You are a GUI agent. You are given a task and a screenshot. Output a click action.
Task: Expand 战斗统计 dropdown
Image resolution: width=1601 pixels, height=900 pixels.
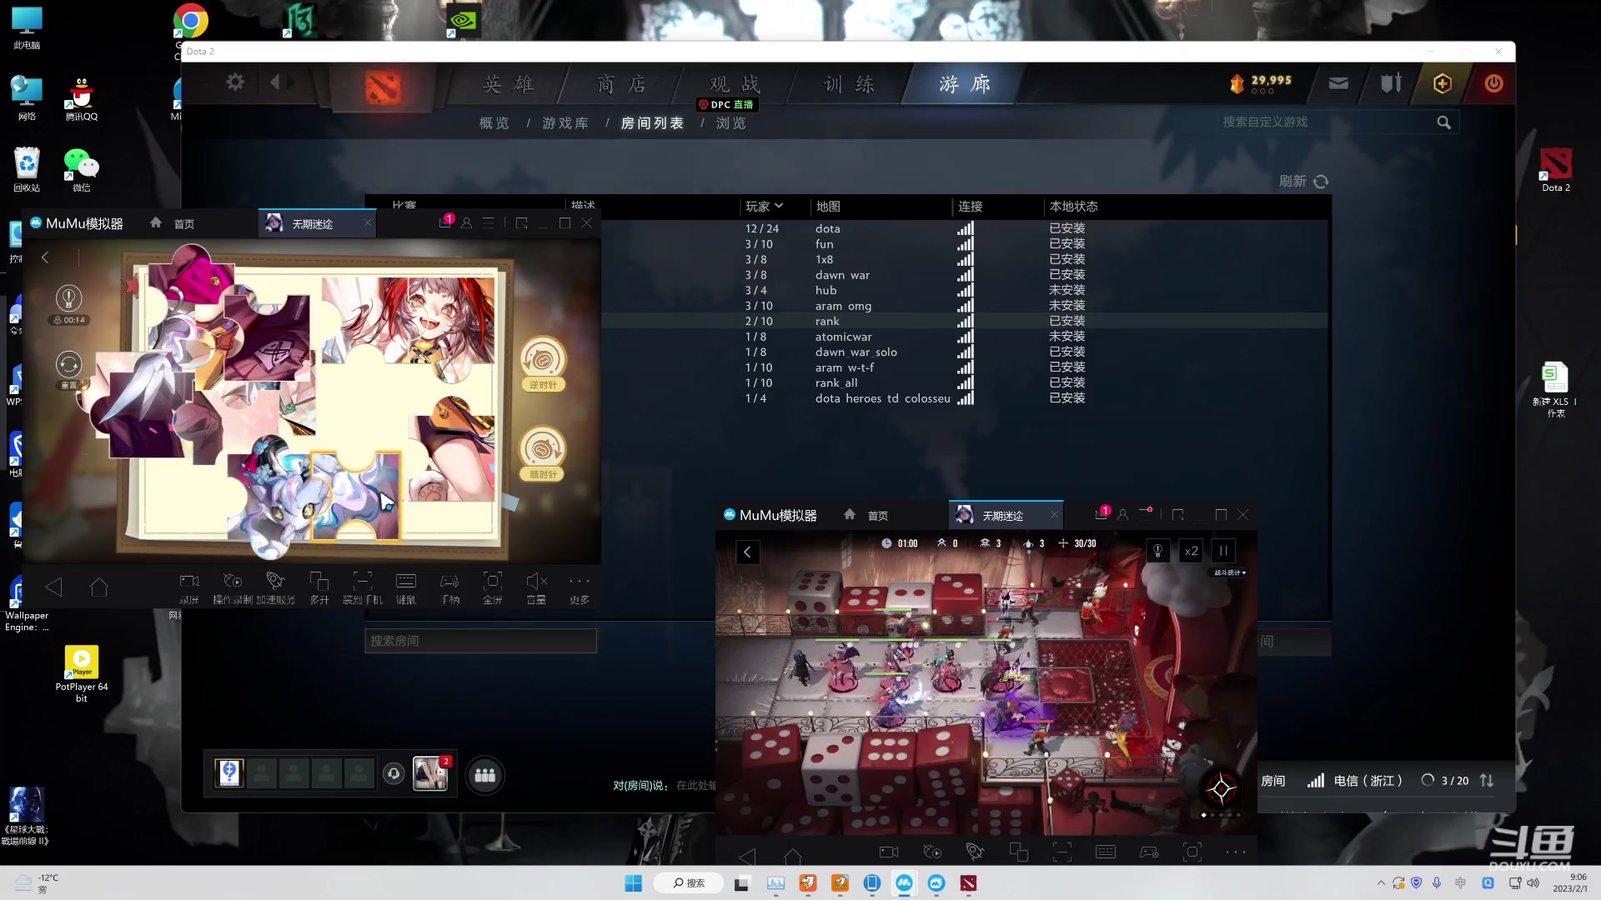pos(1230,573)
